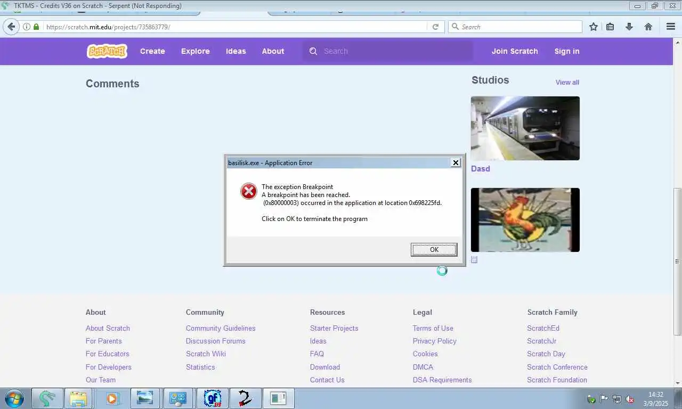Screen dimensions: 682x409
Task: Click the small studio icon below rooster thumbnail
Action: pos(474,259)
